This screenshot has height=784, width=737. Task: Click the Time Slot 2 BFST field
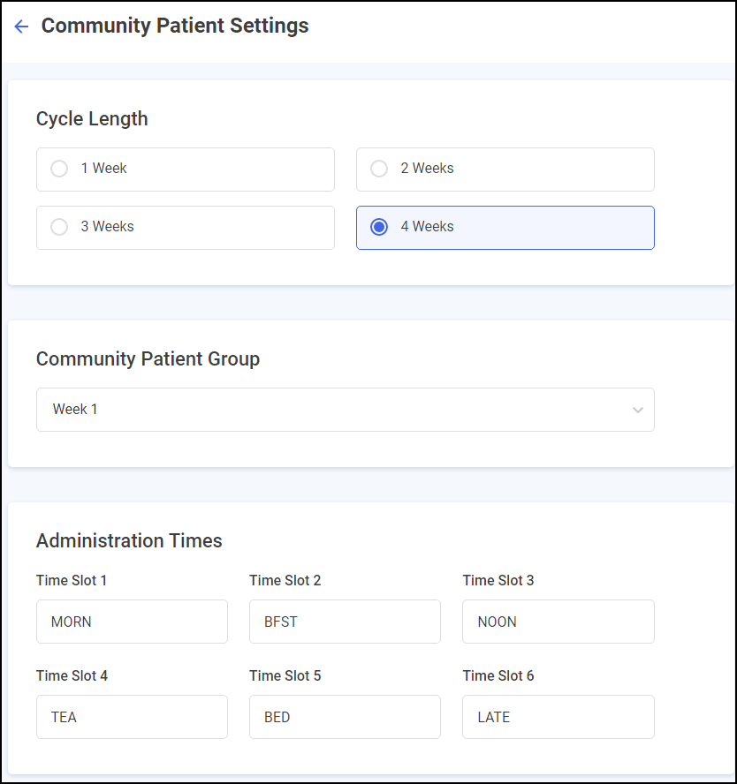click(x=345, y=622)
